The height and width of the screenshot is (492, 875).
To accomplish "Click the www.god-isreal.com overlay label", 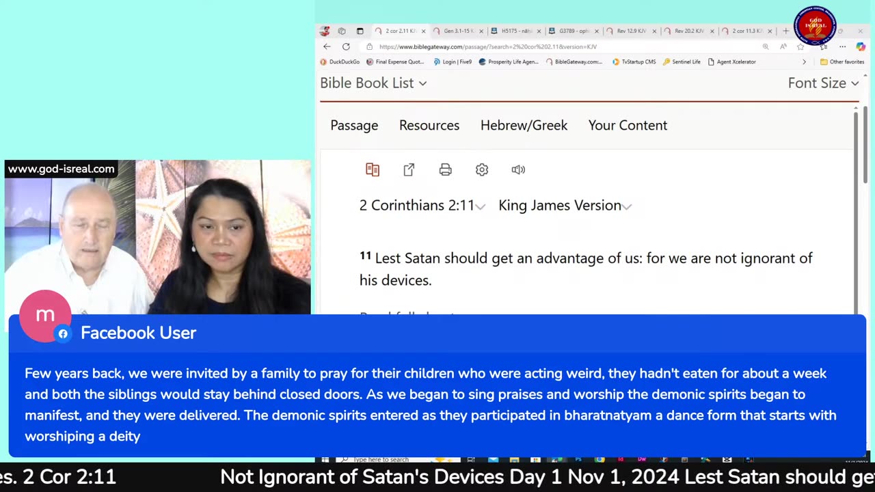I will (x=62, y=169).
